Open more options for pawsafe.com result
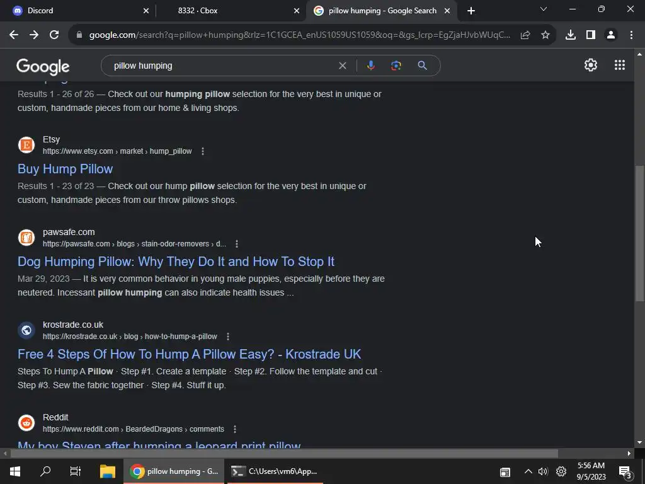The height and width of the screenshot is (484, 645). tap(237, 244)
